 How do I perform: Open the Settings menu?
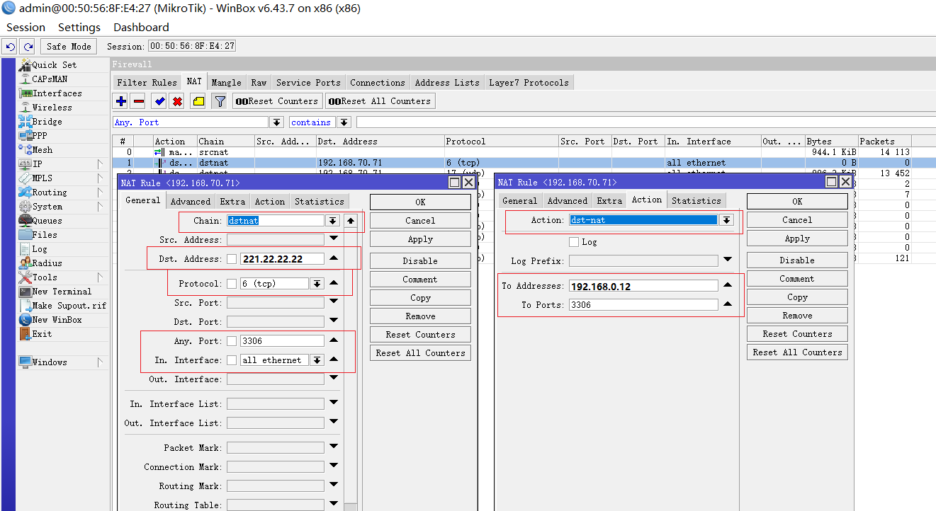[x=79, y=28]
